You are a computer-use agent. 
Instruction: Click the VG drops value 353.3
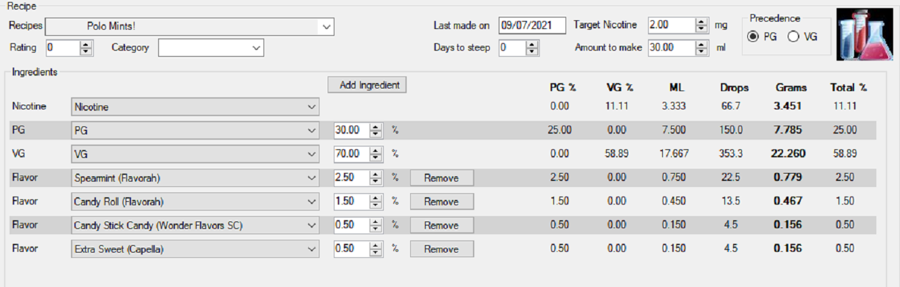tap(730, 153)
